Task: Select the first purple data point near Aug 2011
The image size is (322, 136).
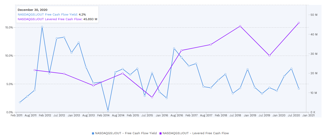Action: pos(35,70)
